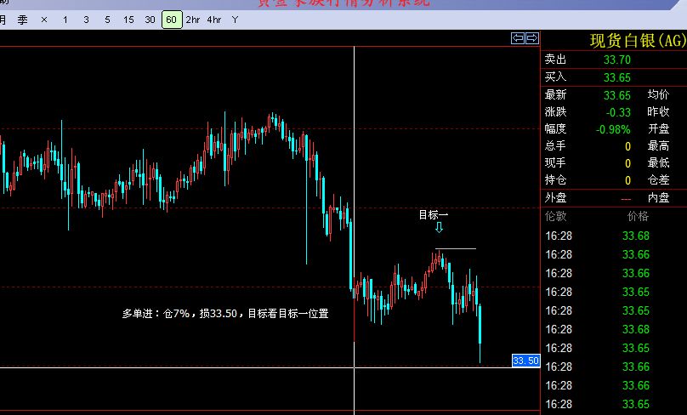Click the 现手 row label
The height and width of the screenshot is (415, 687).
[555, 162]
